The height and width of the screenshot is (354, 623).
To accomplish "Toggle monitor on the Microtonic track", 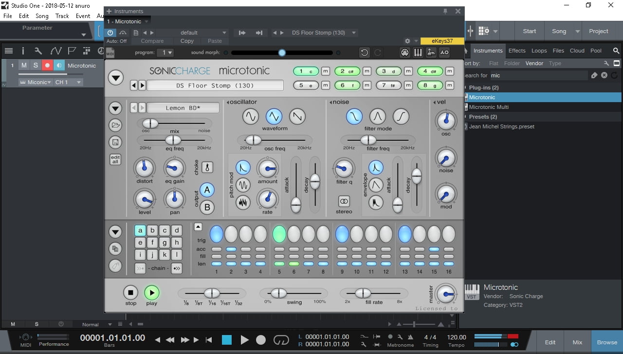I will [x=59, y=65].
